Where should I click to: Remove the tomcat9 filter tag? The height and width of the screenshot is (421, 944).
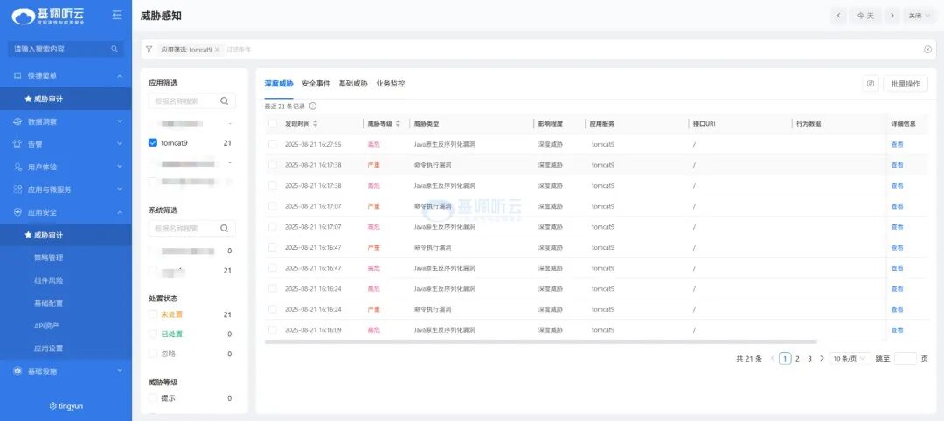tap(218, 50)
